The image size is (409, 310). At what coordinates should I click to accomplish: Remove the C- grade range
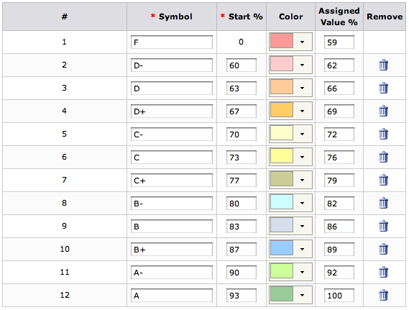click(x=383, y=134)
